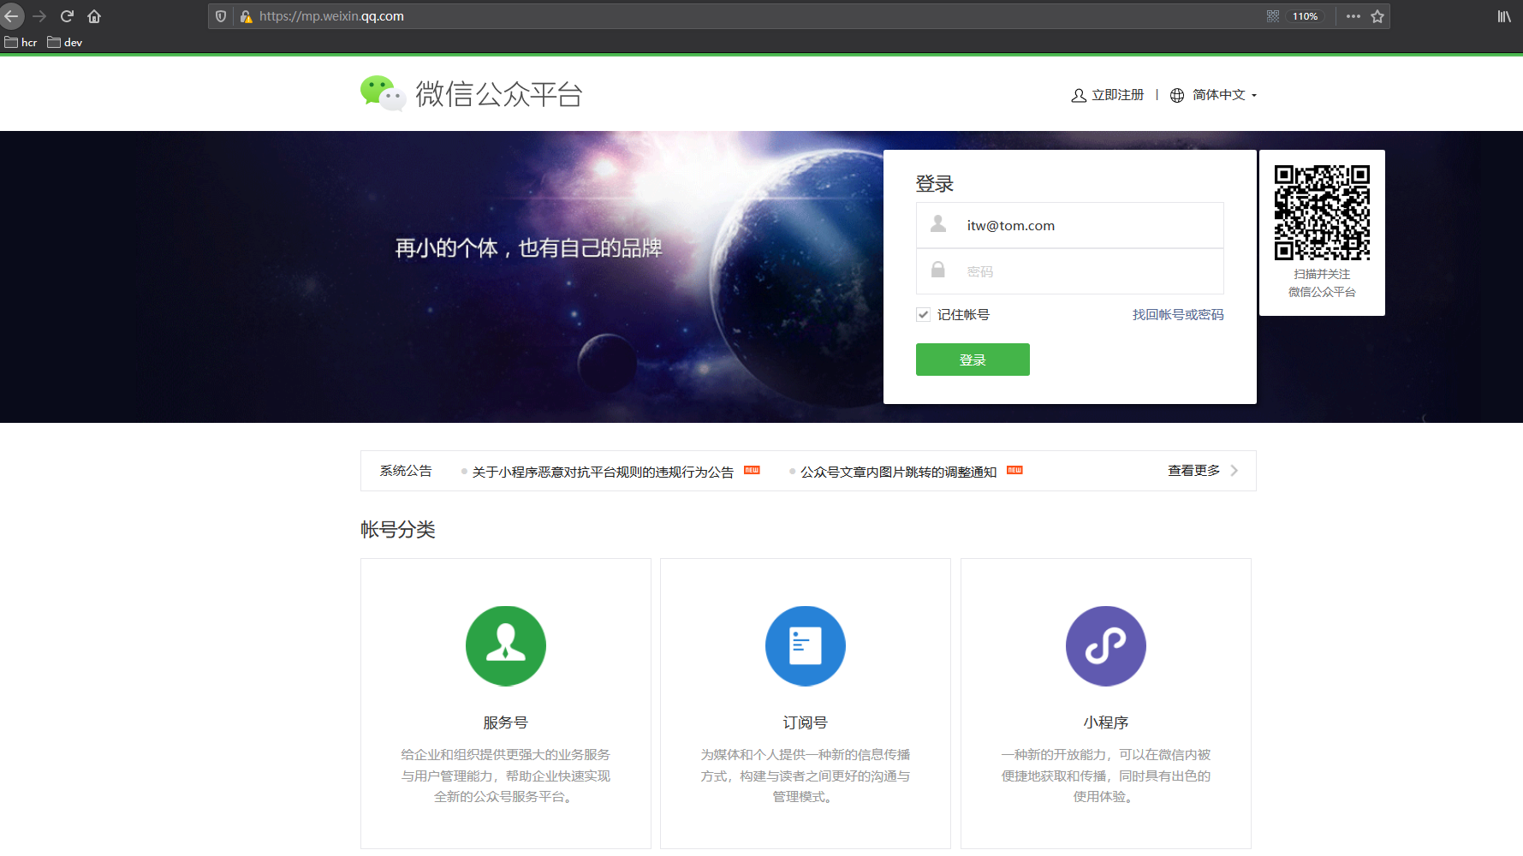This screenshot has width=1523, height=856.
Task: Click the new badge after 调整通知
Action: pos(1014,470)
